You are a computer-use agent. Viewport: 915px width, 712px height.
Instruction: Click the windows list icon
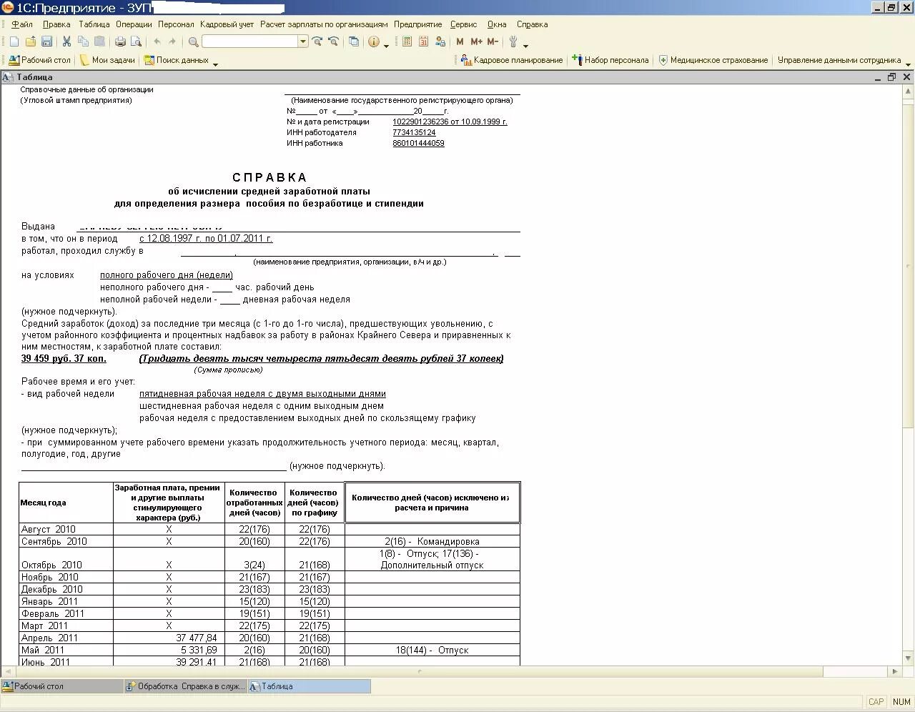[x=354, y=41]
